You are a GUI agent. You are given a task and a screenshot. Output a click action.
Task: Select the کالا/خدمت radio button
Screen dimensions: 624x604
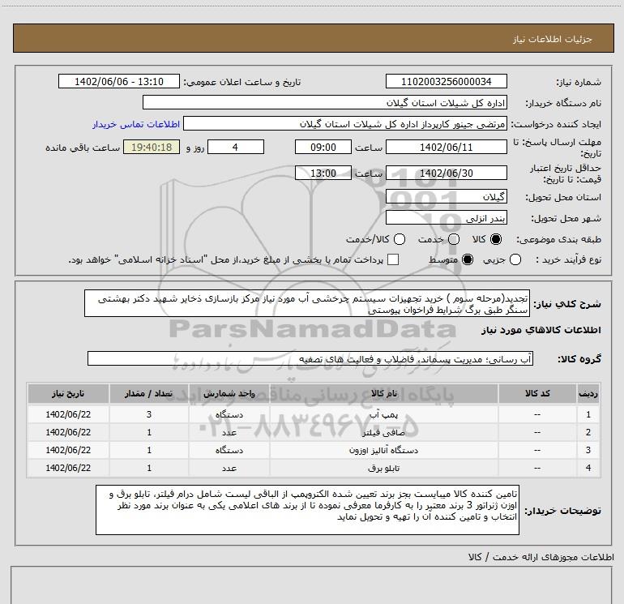coord(400,239)
